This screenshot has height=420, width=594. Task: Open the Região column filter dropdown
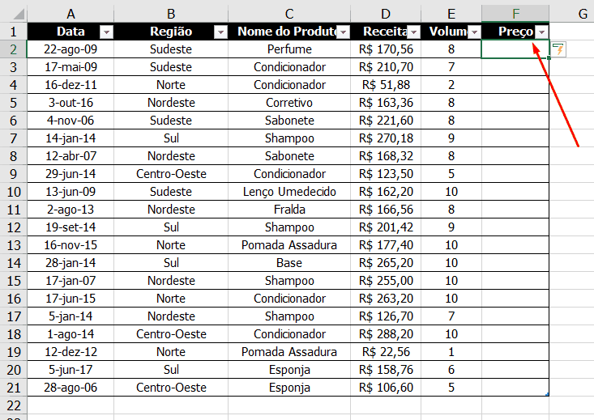tap(220, 32)
